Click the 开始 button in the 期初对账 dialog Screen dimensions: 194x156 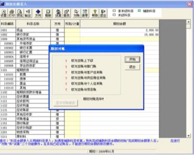click(132, 60)
